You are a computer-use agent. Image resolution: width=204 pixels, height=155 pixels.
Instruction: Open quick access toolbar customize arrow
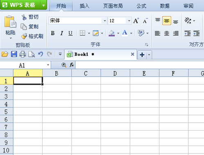tap(60, 54)
